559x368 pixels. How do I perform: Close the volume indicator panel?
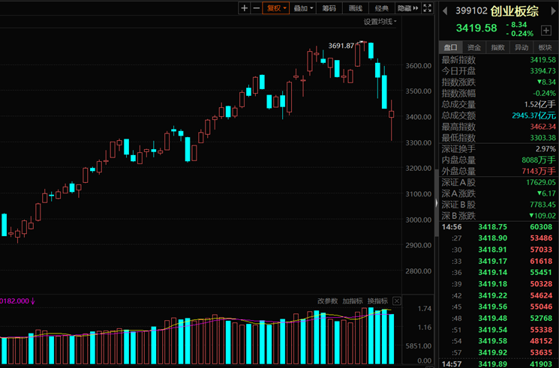[x=396, y=301]
